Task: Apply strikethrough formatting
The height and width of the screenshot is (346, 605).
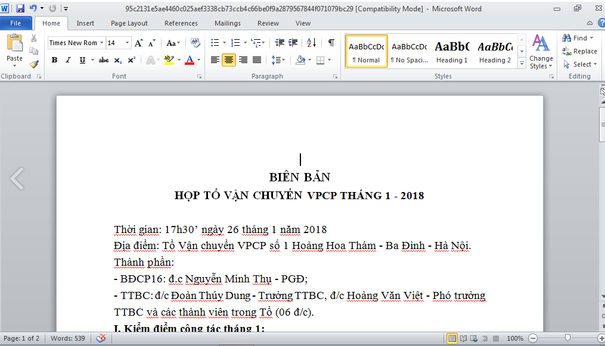Action: pos(103,60)
